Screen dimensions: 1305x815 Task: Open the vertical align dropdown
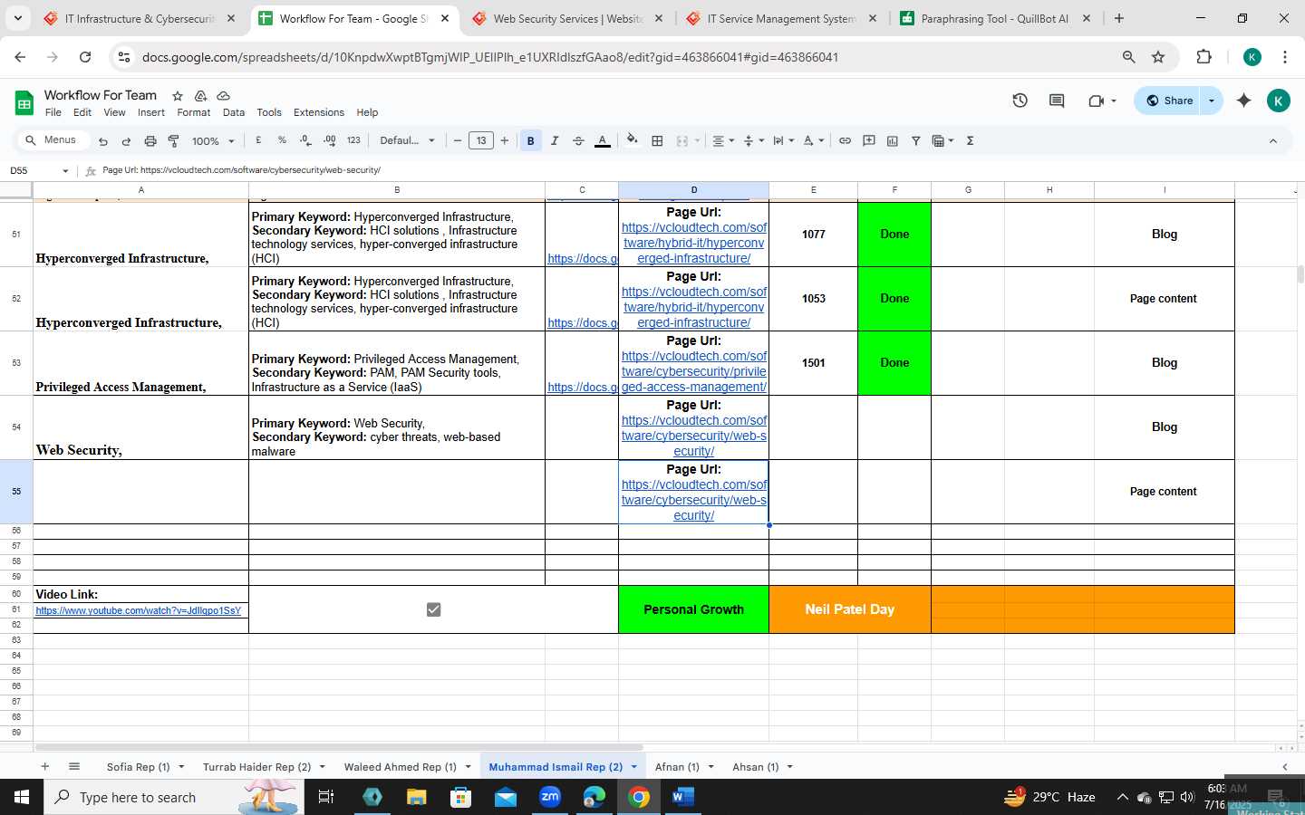753,140
